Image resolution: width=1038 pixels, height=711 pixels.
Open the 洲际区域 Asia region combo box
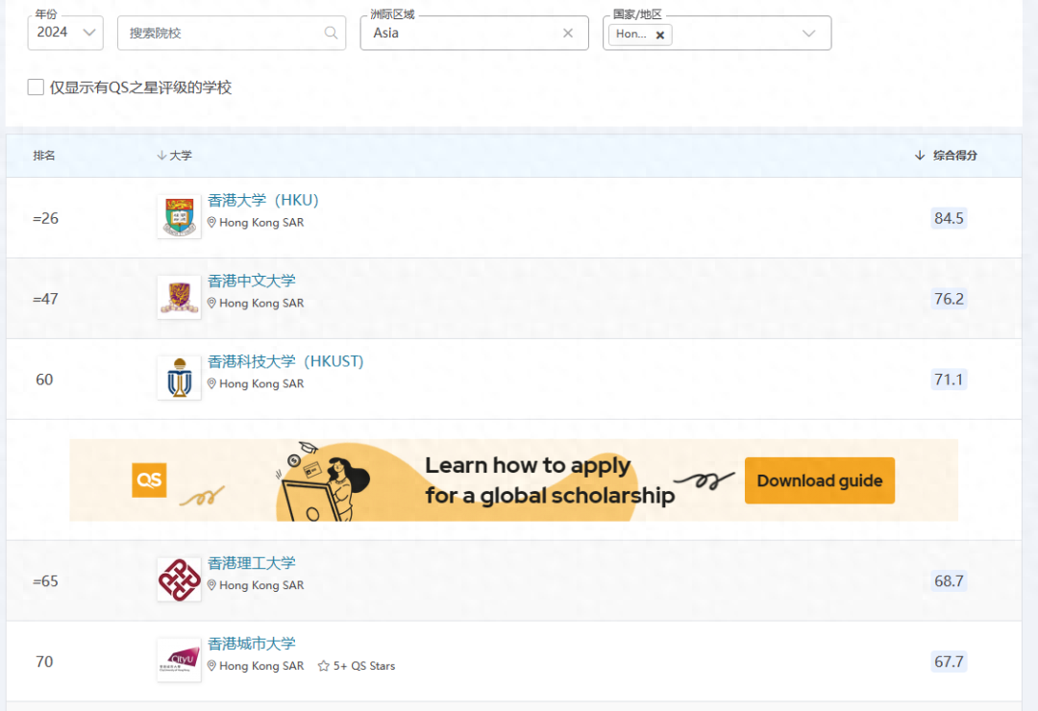pos(461,33)
